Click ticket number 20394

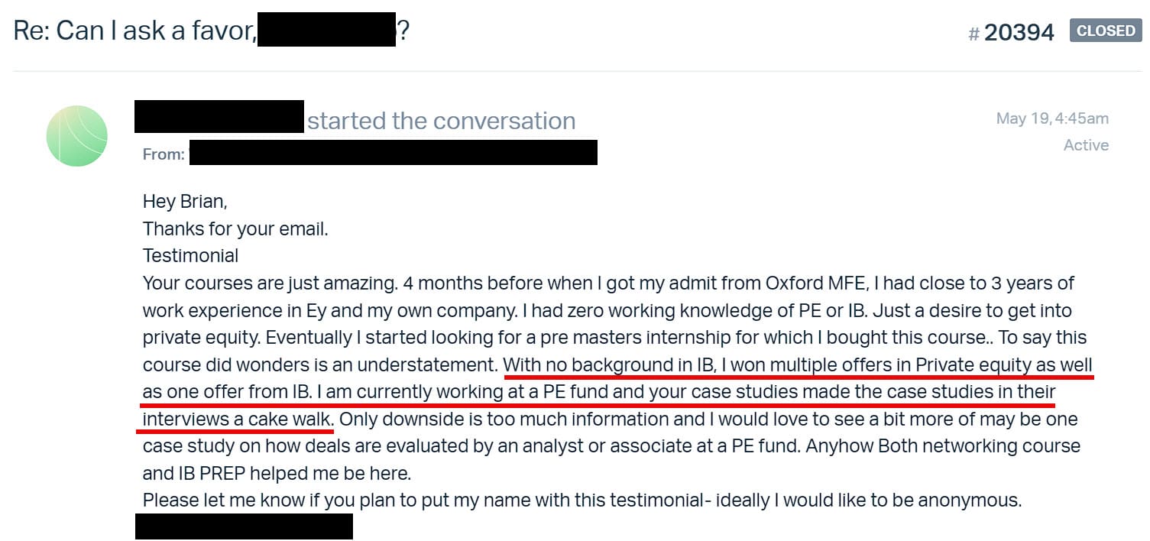pyautogui.click(x=1019, y=33)
